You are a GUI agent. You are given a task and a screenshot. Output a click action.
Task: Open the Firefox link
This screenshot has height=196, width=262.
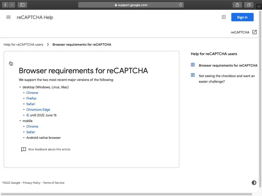(x=31, y=98)
